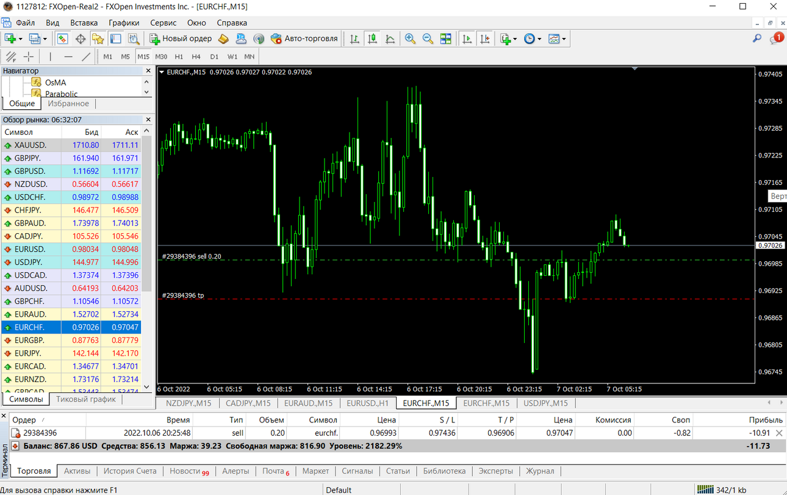The image size is (787, 495).
Task: Expand the Indicators dropdown arrow
Action: (x=515, y=38)
